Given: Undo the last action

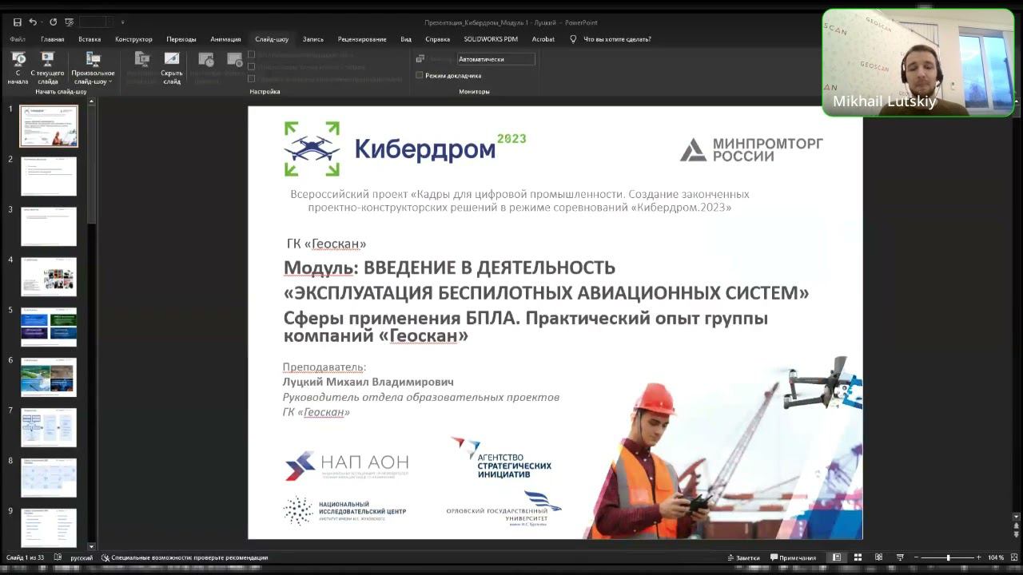Looking at the screenshot, I should pos(33,22).
